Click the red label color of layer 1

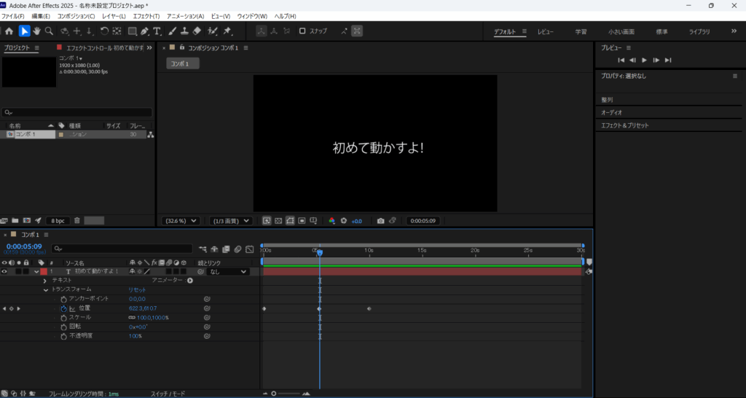[x=43, y=271]
